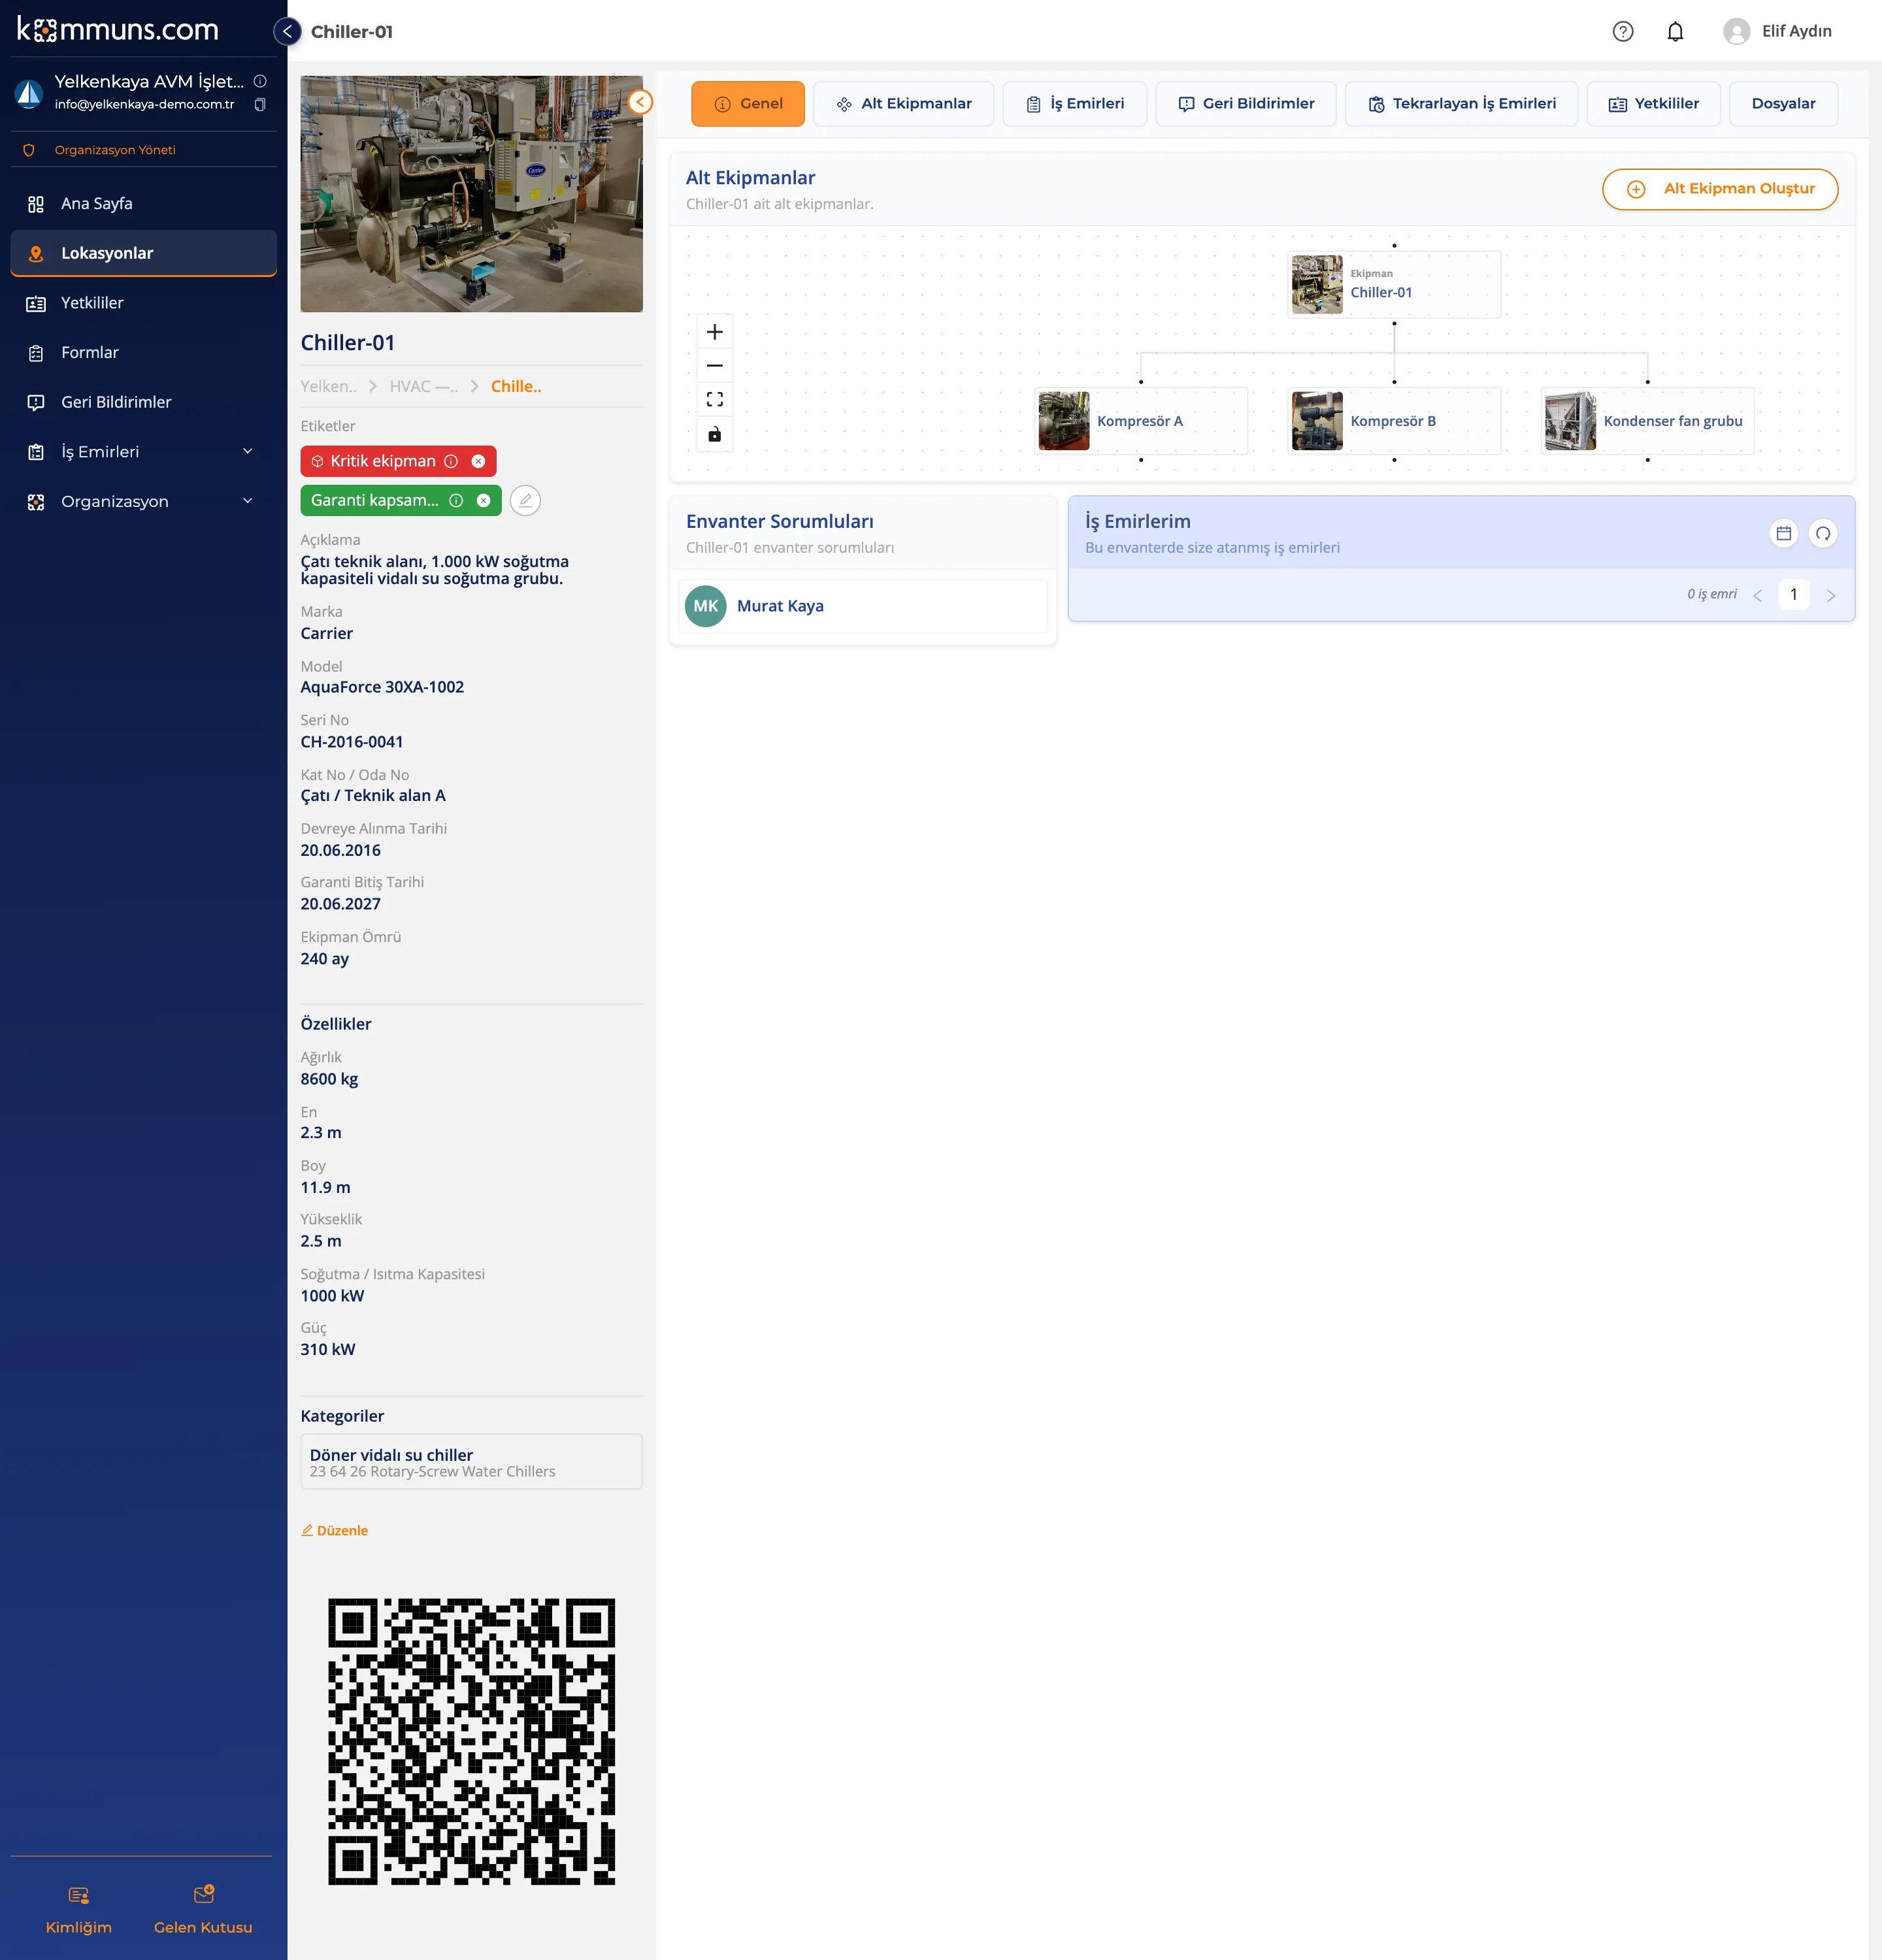Click the back arrow beside Chiller-01 title
Image resolution: width=1882 pixels, height=1960 pixels.
pyautogui.click(x=287, y=31)
